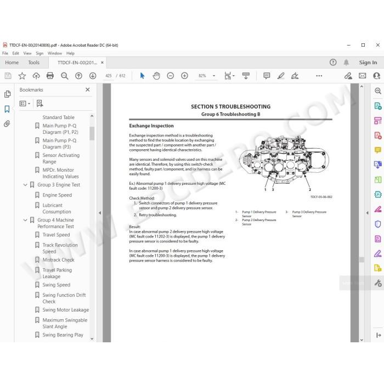Open the Help menu
The height and width of the screenshot is (384, 384).
coord(70,53)
